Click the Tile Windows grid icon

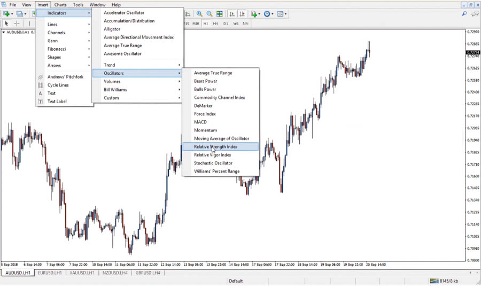point(219,14)
